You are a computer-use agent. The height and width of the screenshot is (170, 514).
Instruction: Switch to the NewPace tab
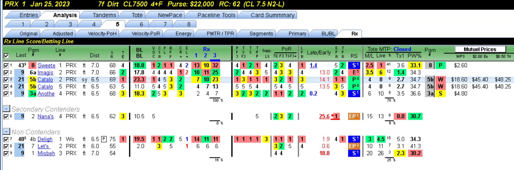pyautogui.click(x=170, y=15)
